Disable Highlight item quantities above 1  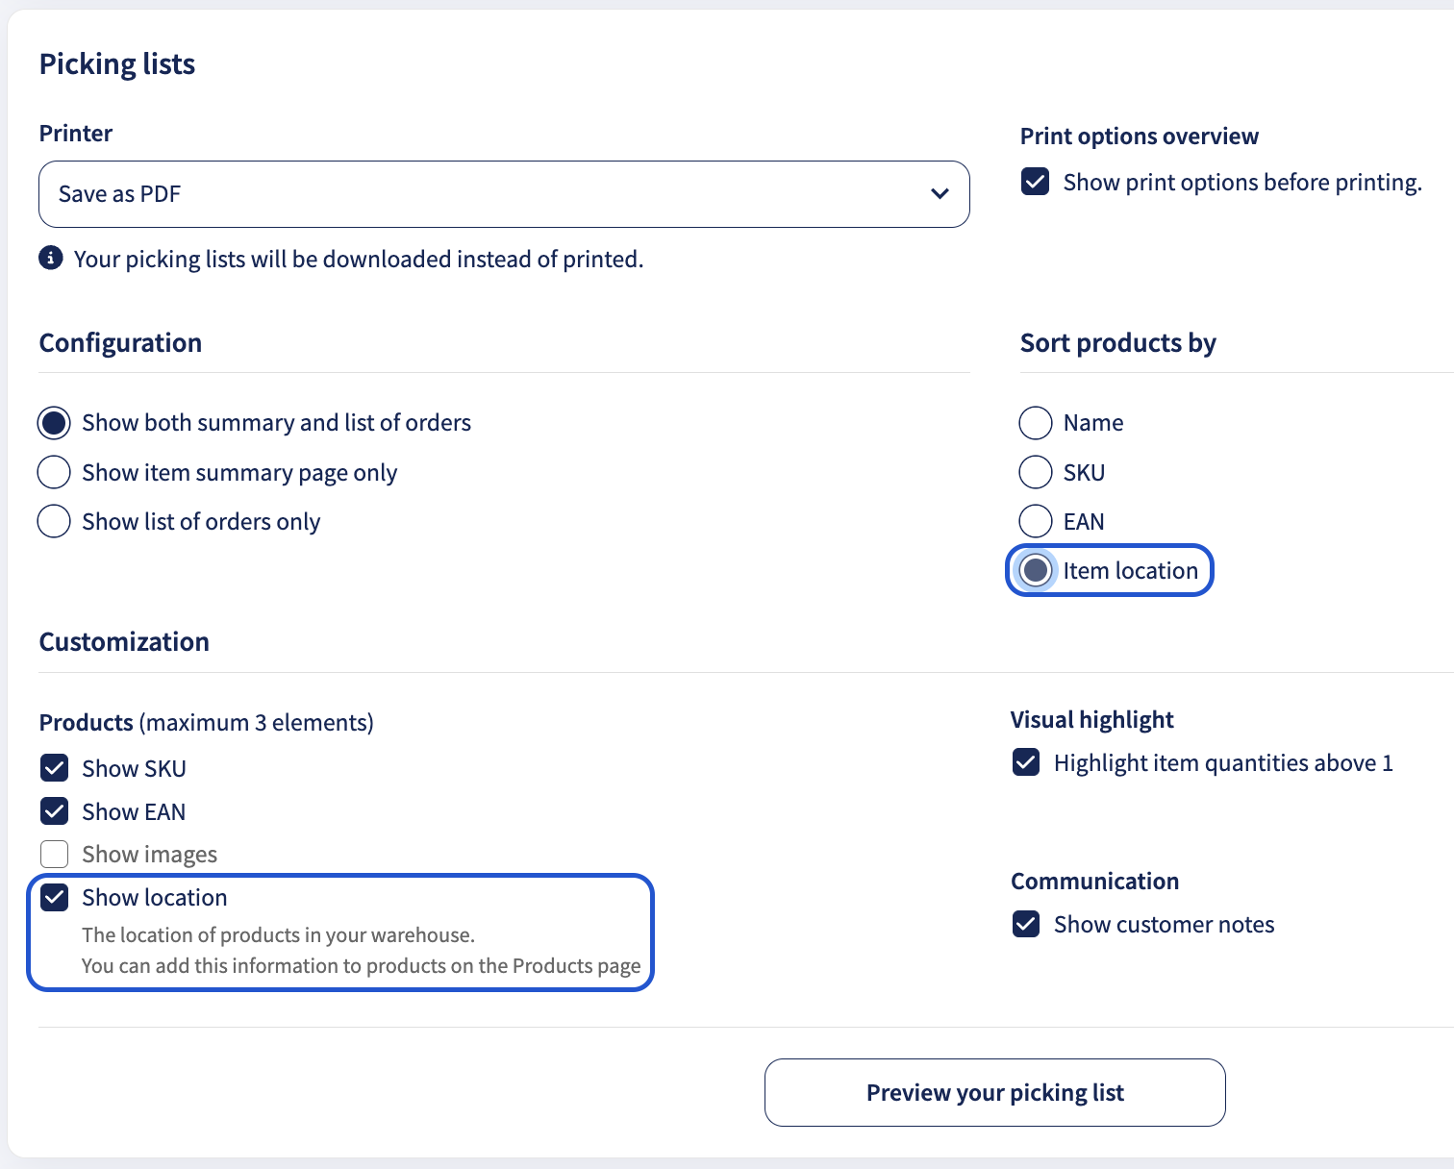click(1026, 762)
